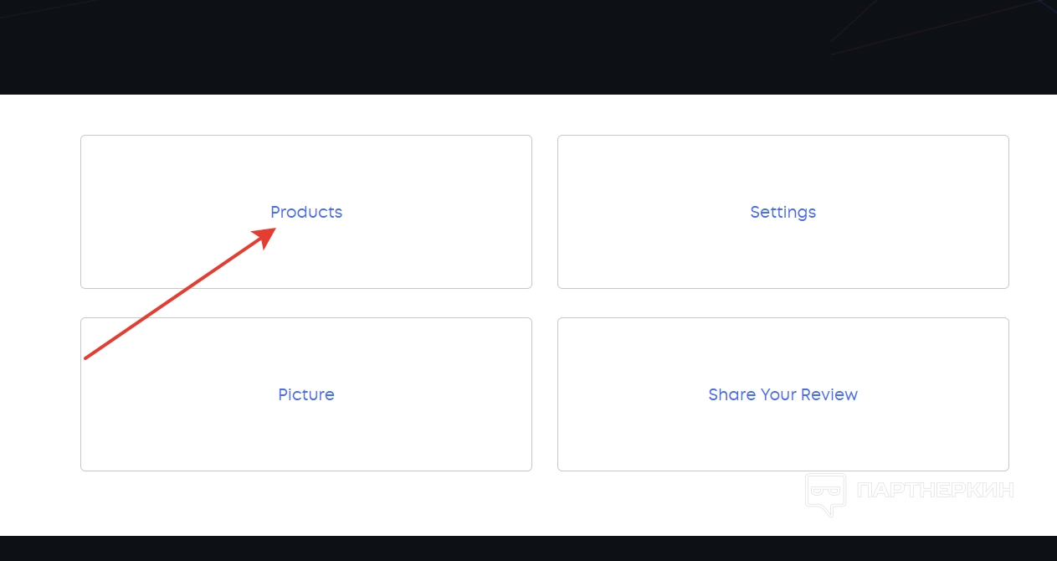
Task: Click the red arrow's pointed head
Action: pos(268,234)
